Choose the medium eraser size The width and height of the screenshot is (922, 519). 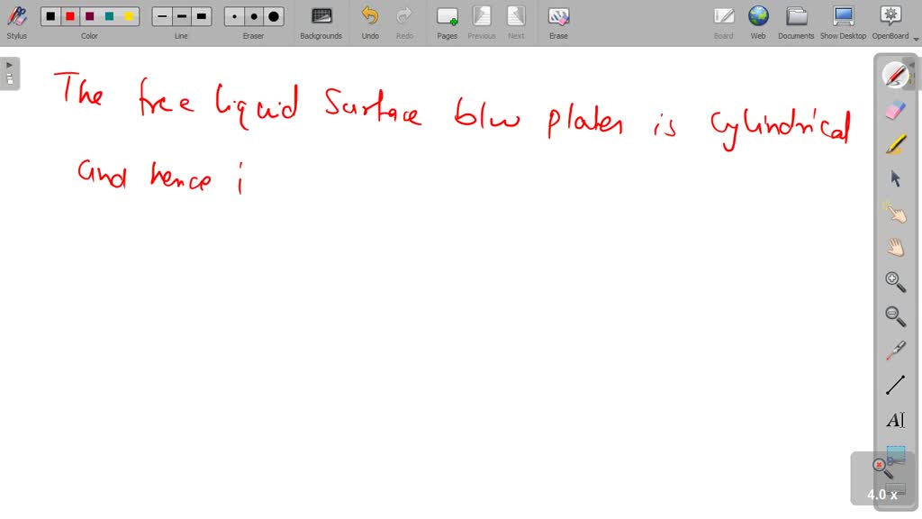(254, 16)
